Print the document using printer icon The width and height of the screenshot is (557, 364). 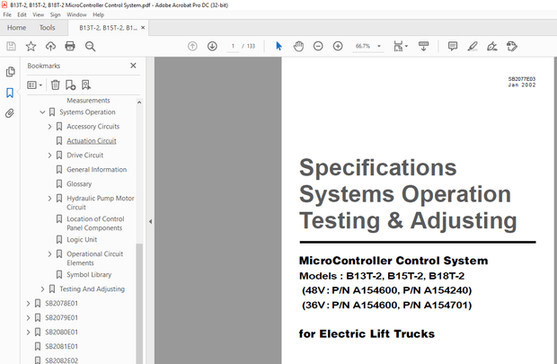70,46
